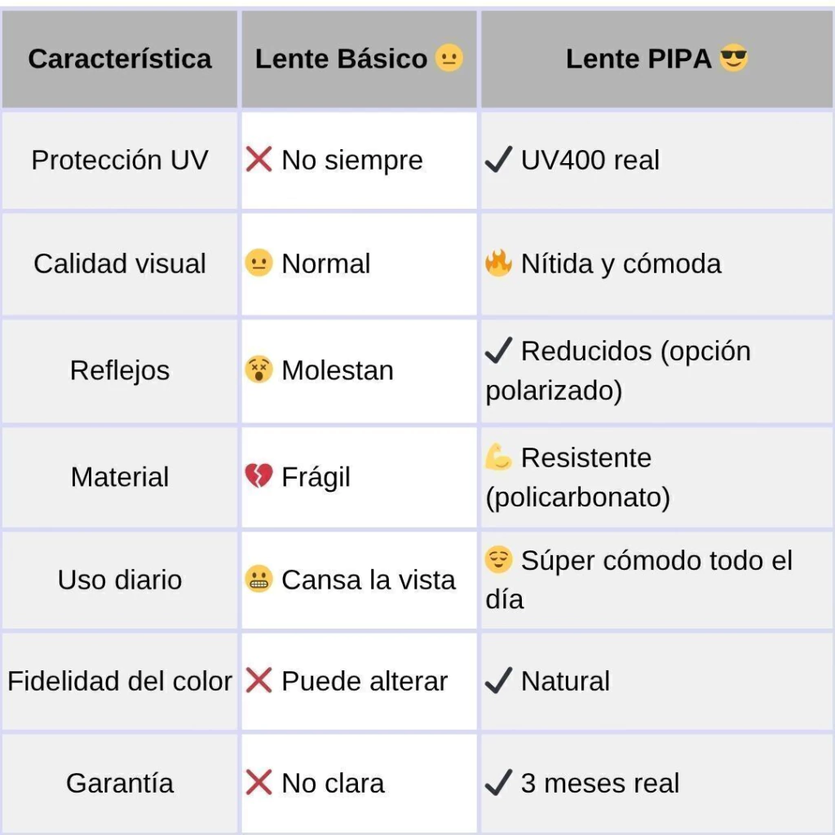Click the flexed bicep emoji beside Resistente
The image size is (835, 835).
[498, 457]
